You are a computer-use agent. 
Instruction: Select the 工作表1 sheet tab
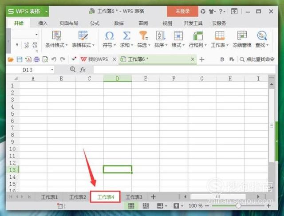(x=49, y=197)
